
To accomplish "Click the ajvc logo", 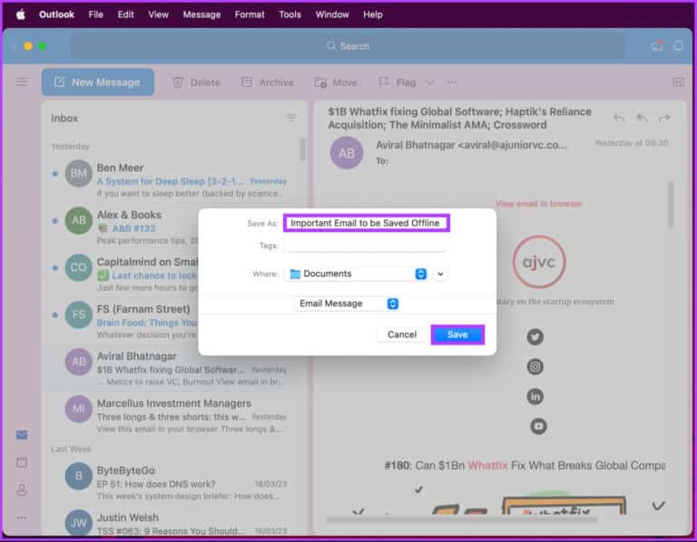I will 539,262.
